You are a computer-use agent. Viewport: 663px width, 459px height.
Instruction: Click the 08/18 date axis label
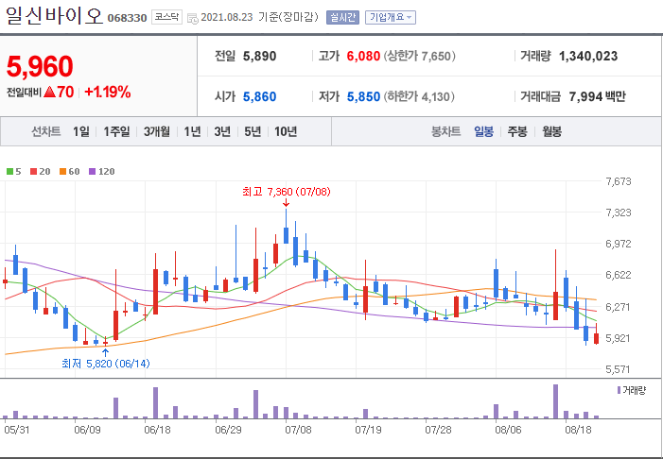[579, 431]
